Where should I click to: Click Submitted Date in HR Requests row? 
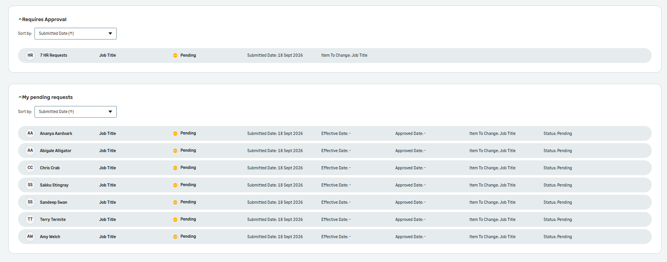(275, 56)
